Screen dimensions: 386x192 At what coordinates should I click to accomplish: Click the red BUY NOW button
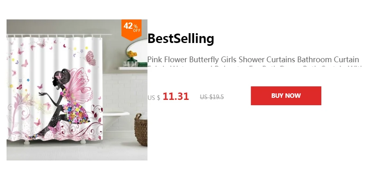(x=286, y=96)
